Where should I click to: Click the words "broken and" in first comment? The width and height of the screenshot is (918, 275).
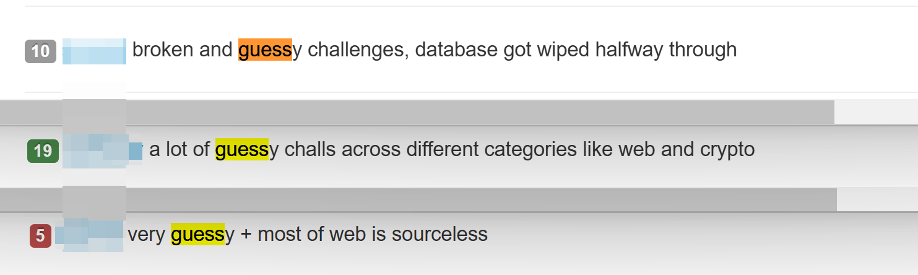point(183,50)
